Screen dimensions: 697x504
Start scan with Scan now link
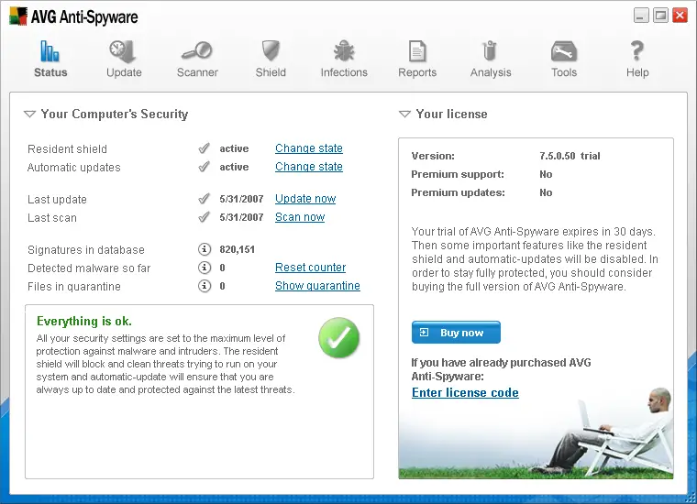click(x=300, y=217)
